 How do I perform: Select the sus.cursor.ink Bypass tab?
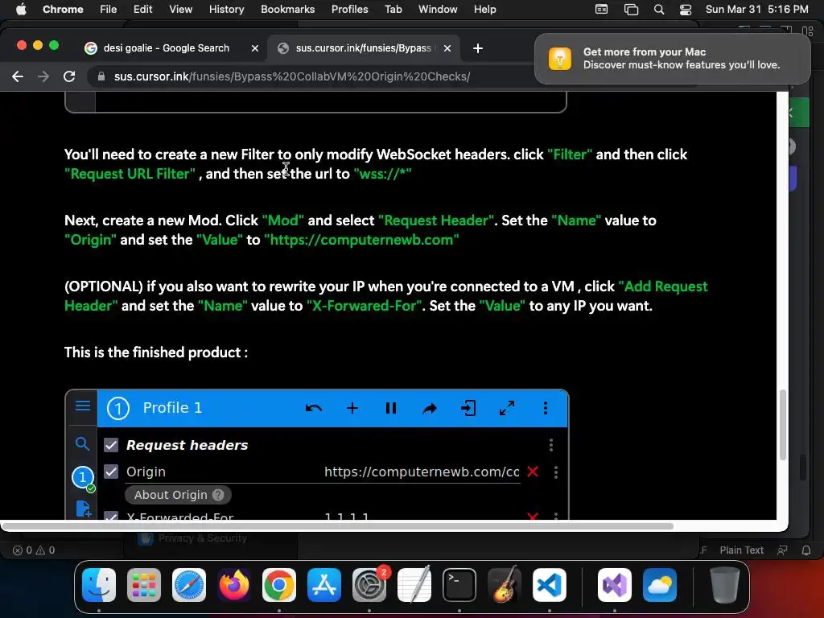click(364, 48)
